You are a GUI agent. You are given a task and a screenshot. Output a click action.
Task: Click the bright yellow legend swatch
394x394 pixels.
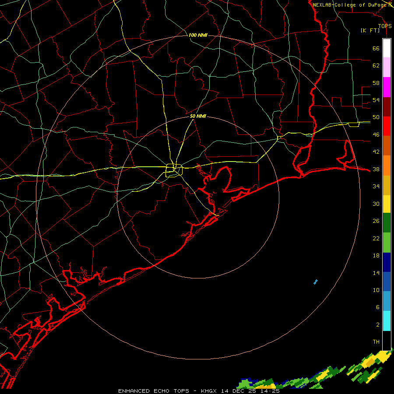tap(387, 204)
